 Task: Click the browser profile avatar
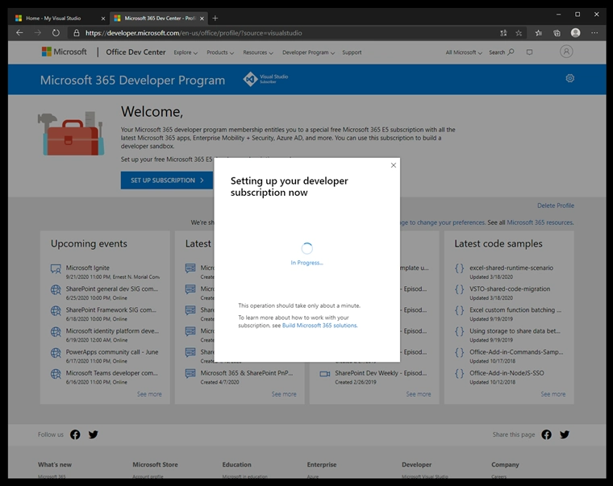tap(575, 33)
